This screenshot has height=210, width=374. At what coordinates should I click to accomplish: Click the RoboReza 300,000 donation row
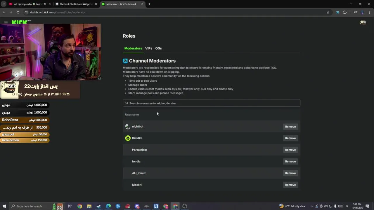pos(25,120)
